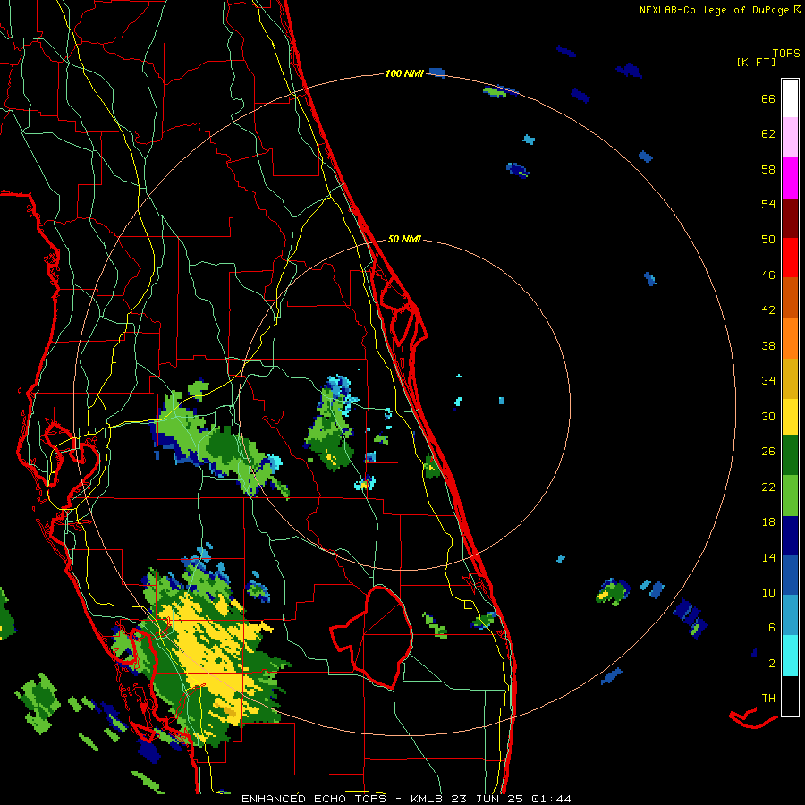
Task: Pick the cyan legend swatch
Action: [x=790, y=656]
